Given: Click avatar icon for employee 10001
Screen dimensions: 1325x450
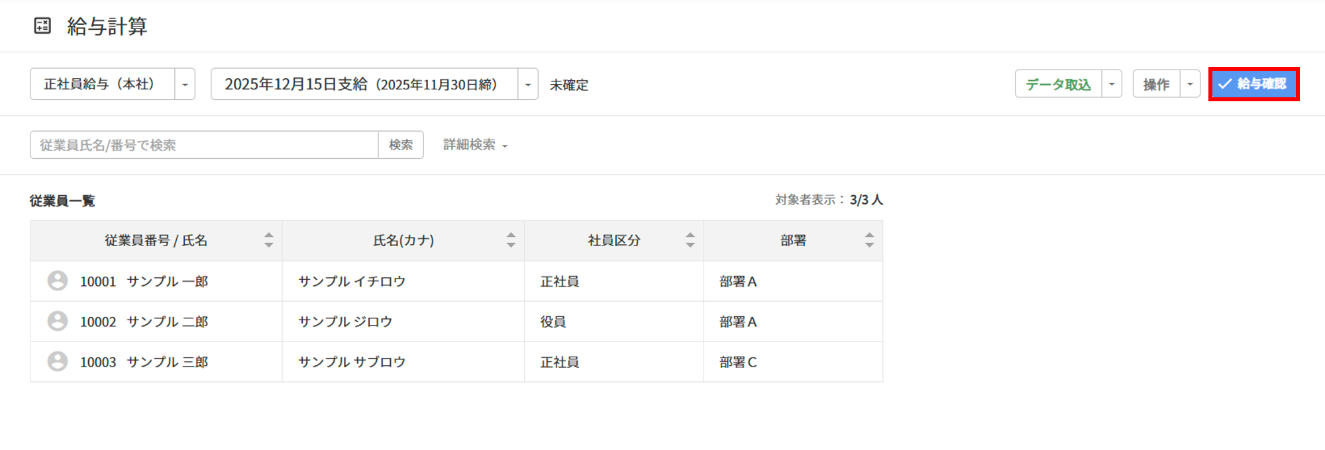Looking at the screenshot, I should [x=58, y=281].
